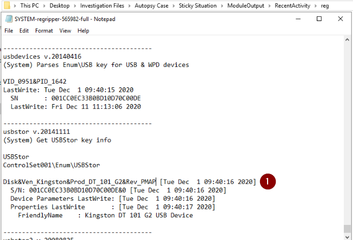This screenshot has height=240, width=353.
Task: Open the Format menu
Action: click(x=44, y=31)
